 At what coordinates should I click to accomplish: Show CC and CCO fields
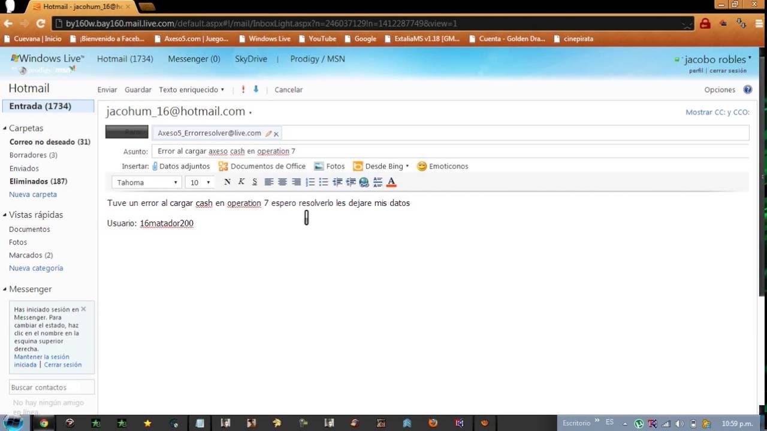point(717,112)
